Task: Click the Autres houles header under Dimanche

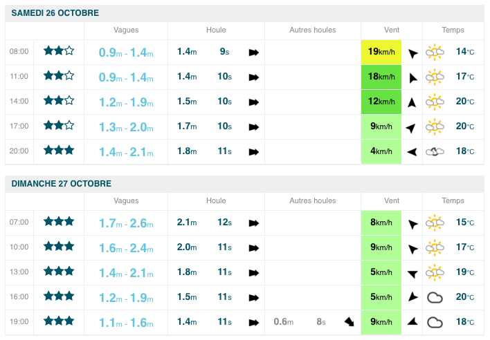Action: [x=312, y=201]
